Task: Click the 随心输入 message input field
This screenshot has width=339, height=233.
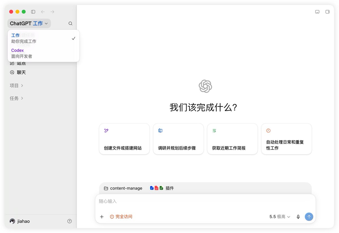Action: click(205, 201)
